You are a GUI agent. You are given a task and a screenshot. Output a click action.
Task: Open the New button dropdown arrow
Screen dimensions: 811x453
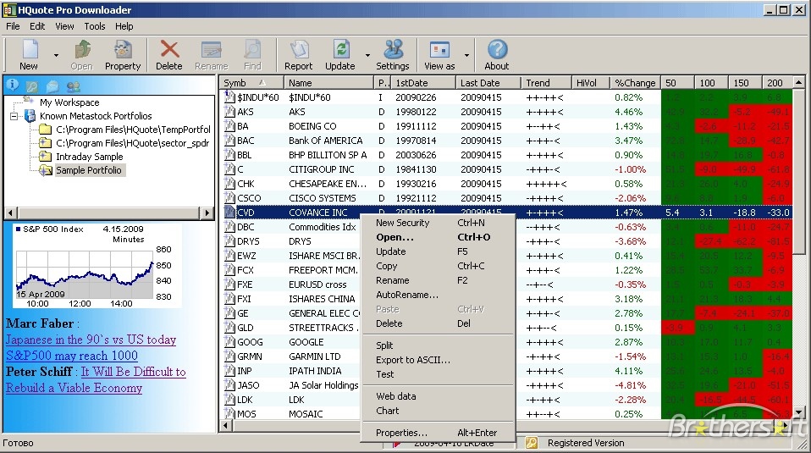click(56, 55)
